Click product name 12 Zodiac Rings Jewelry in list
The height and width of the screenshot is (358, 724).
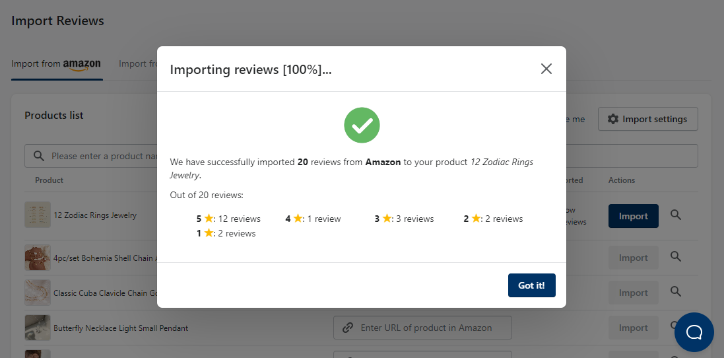pos(95,215)
